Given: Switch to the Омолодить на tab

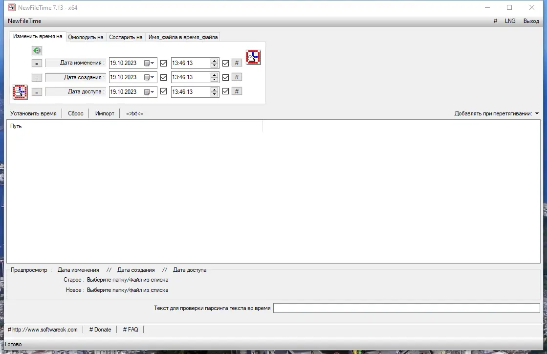Looking at the screenshot, I should (x=86, y=37).
